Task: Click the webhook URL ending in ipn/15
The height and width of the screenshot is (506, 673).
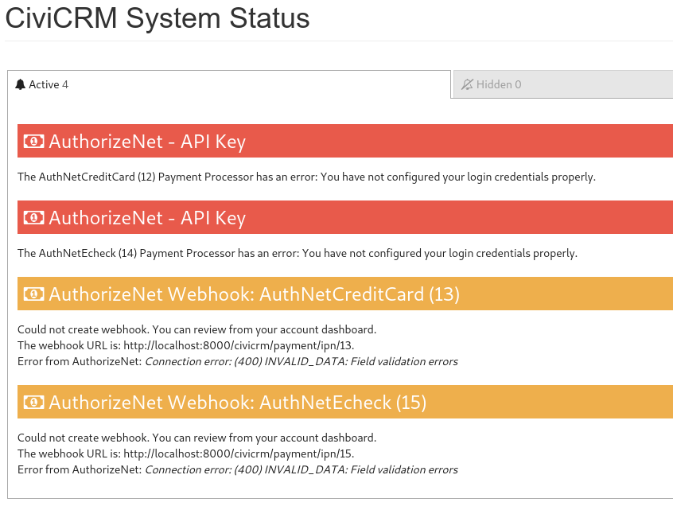Action: coord(238,453)
